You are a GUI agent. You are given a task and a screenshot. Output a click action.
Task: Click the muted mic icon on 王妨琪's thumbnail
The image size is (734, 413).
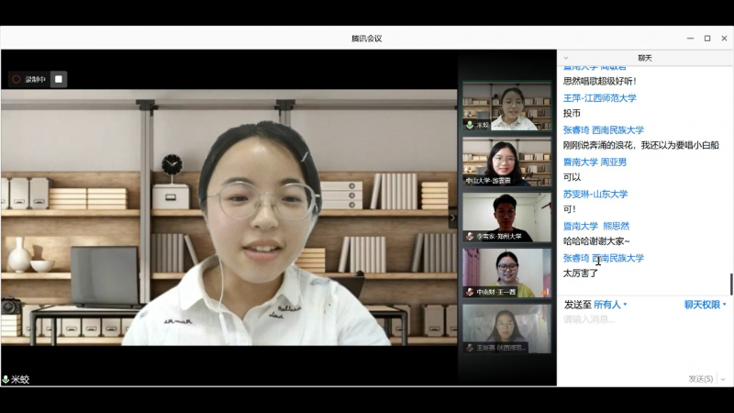point(470,348)
